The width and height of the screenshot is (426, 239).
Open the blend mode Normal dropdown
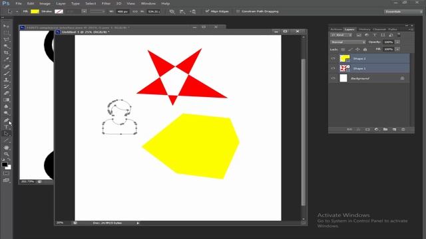pyautogui.click(x=348, y=42)
